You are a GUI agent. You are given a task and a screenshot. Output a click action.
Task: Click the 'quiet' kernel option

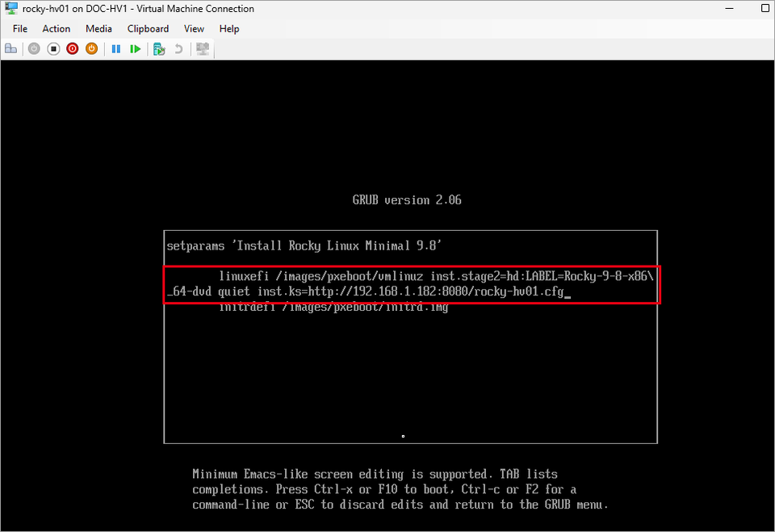(234, 291)
